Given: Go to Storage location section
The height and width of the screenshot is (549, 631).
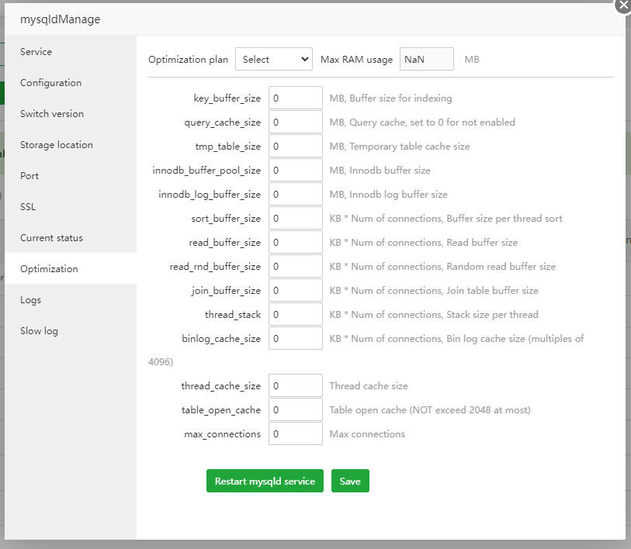Looking at the screenshot, I should 56,145.
